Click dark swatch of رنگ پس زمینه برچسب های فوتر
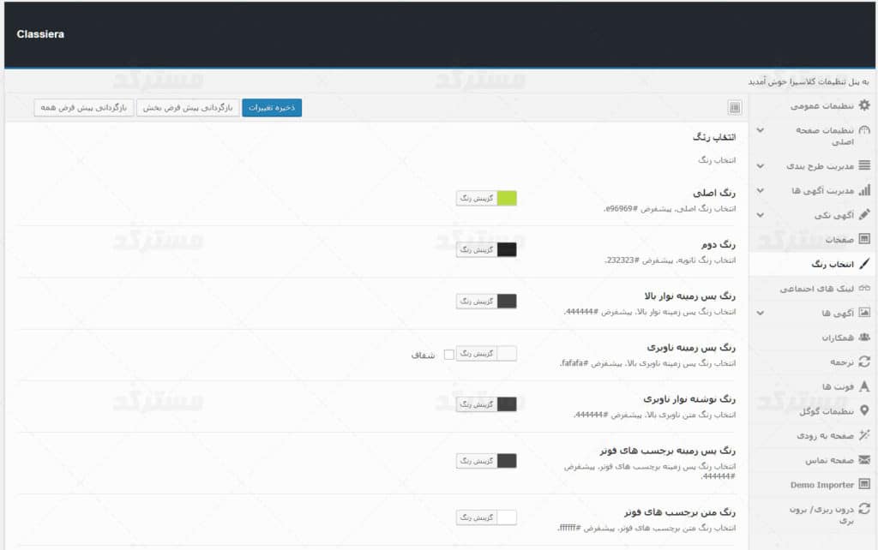 pos(507,461)
